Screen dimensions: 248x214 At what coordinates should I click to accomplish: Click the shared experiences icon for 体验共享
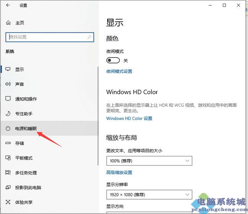8,202
